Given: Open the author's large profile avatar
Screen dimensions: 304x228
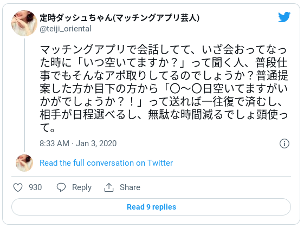Looking at the screenshot, I should click(24, 23).
